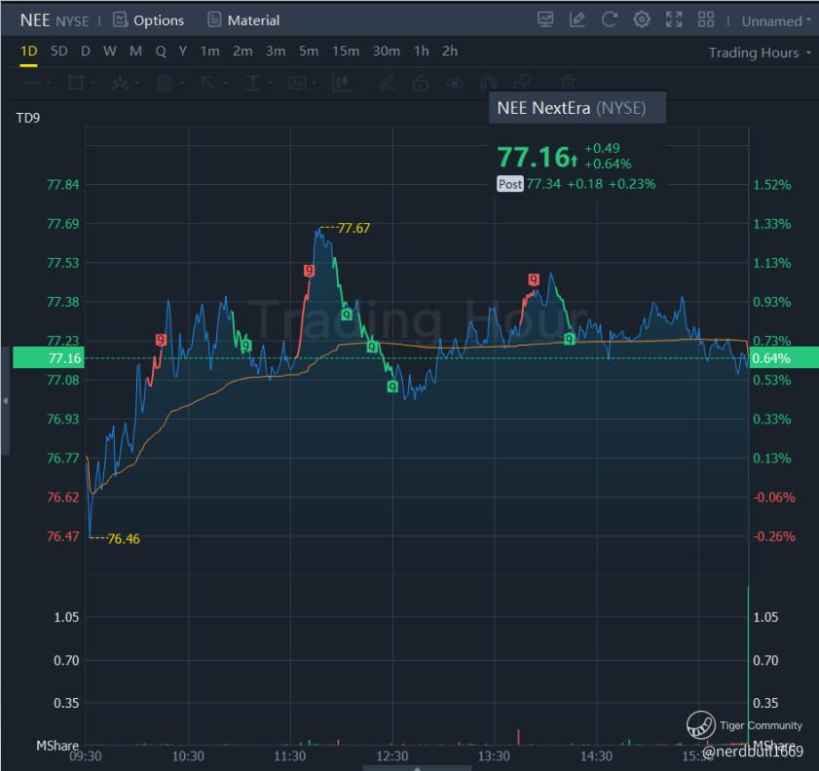This screenshot has height=771, width=819.
Task: Click the TD9 indicator label
Action: click(x=27, y=118)
